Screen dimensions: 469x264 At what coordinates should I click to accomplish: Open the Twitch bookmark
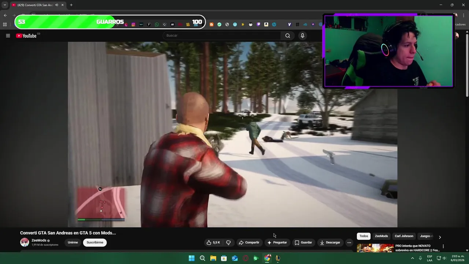tap(258, 25)
